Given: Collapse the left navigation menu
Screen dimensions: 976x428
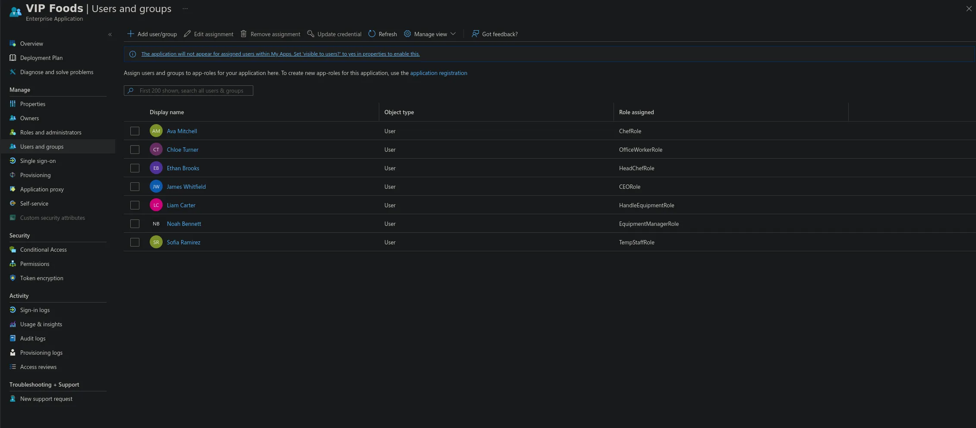Looking at the screenshot, I should pyautogui.click(x=110, y=34).
